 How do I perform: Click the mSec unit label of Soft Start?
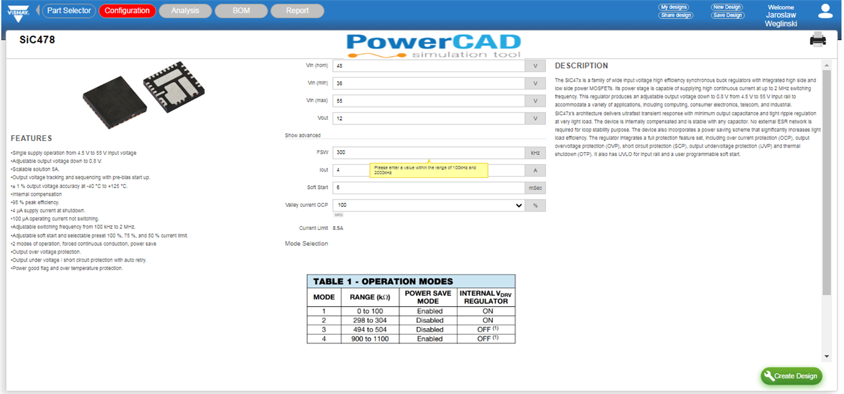(536, 188)
